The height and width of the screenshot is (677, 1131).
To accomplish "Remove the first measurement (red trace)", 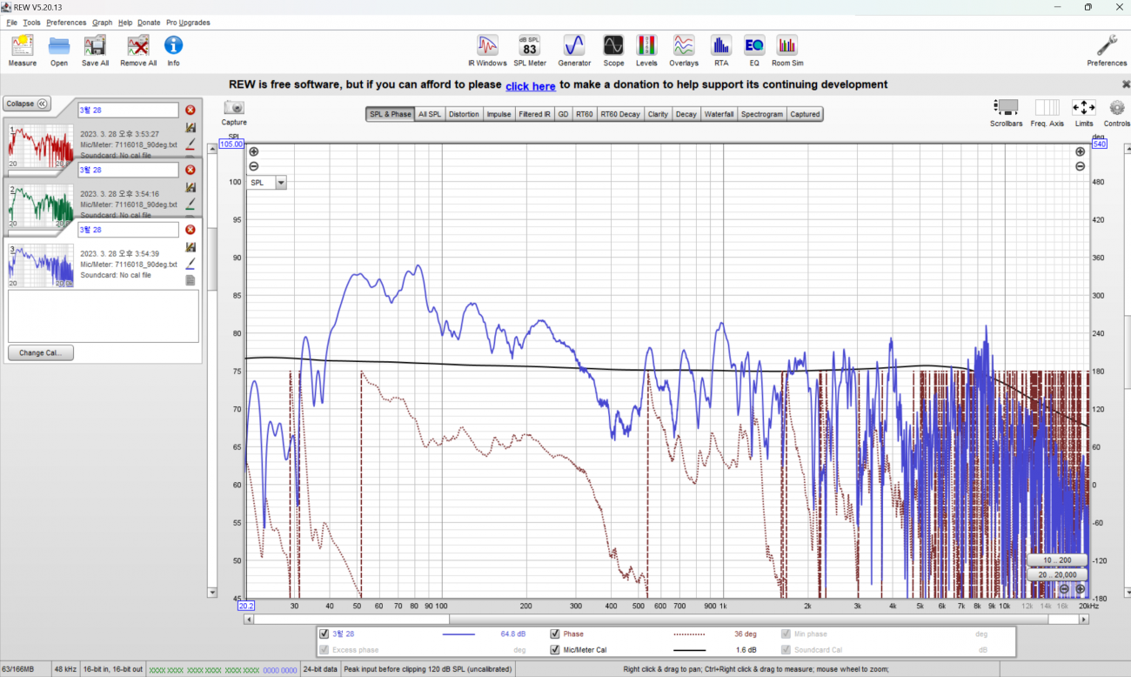I will [191, 110].
